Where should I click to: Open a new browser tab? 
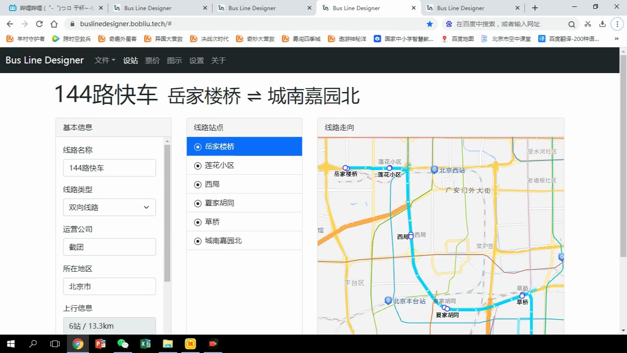coord(535,8)
